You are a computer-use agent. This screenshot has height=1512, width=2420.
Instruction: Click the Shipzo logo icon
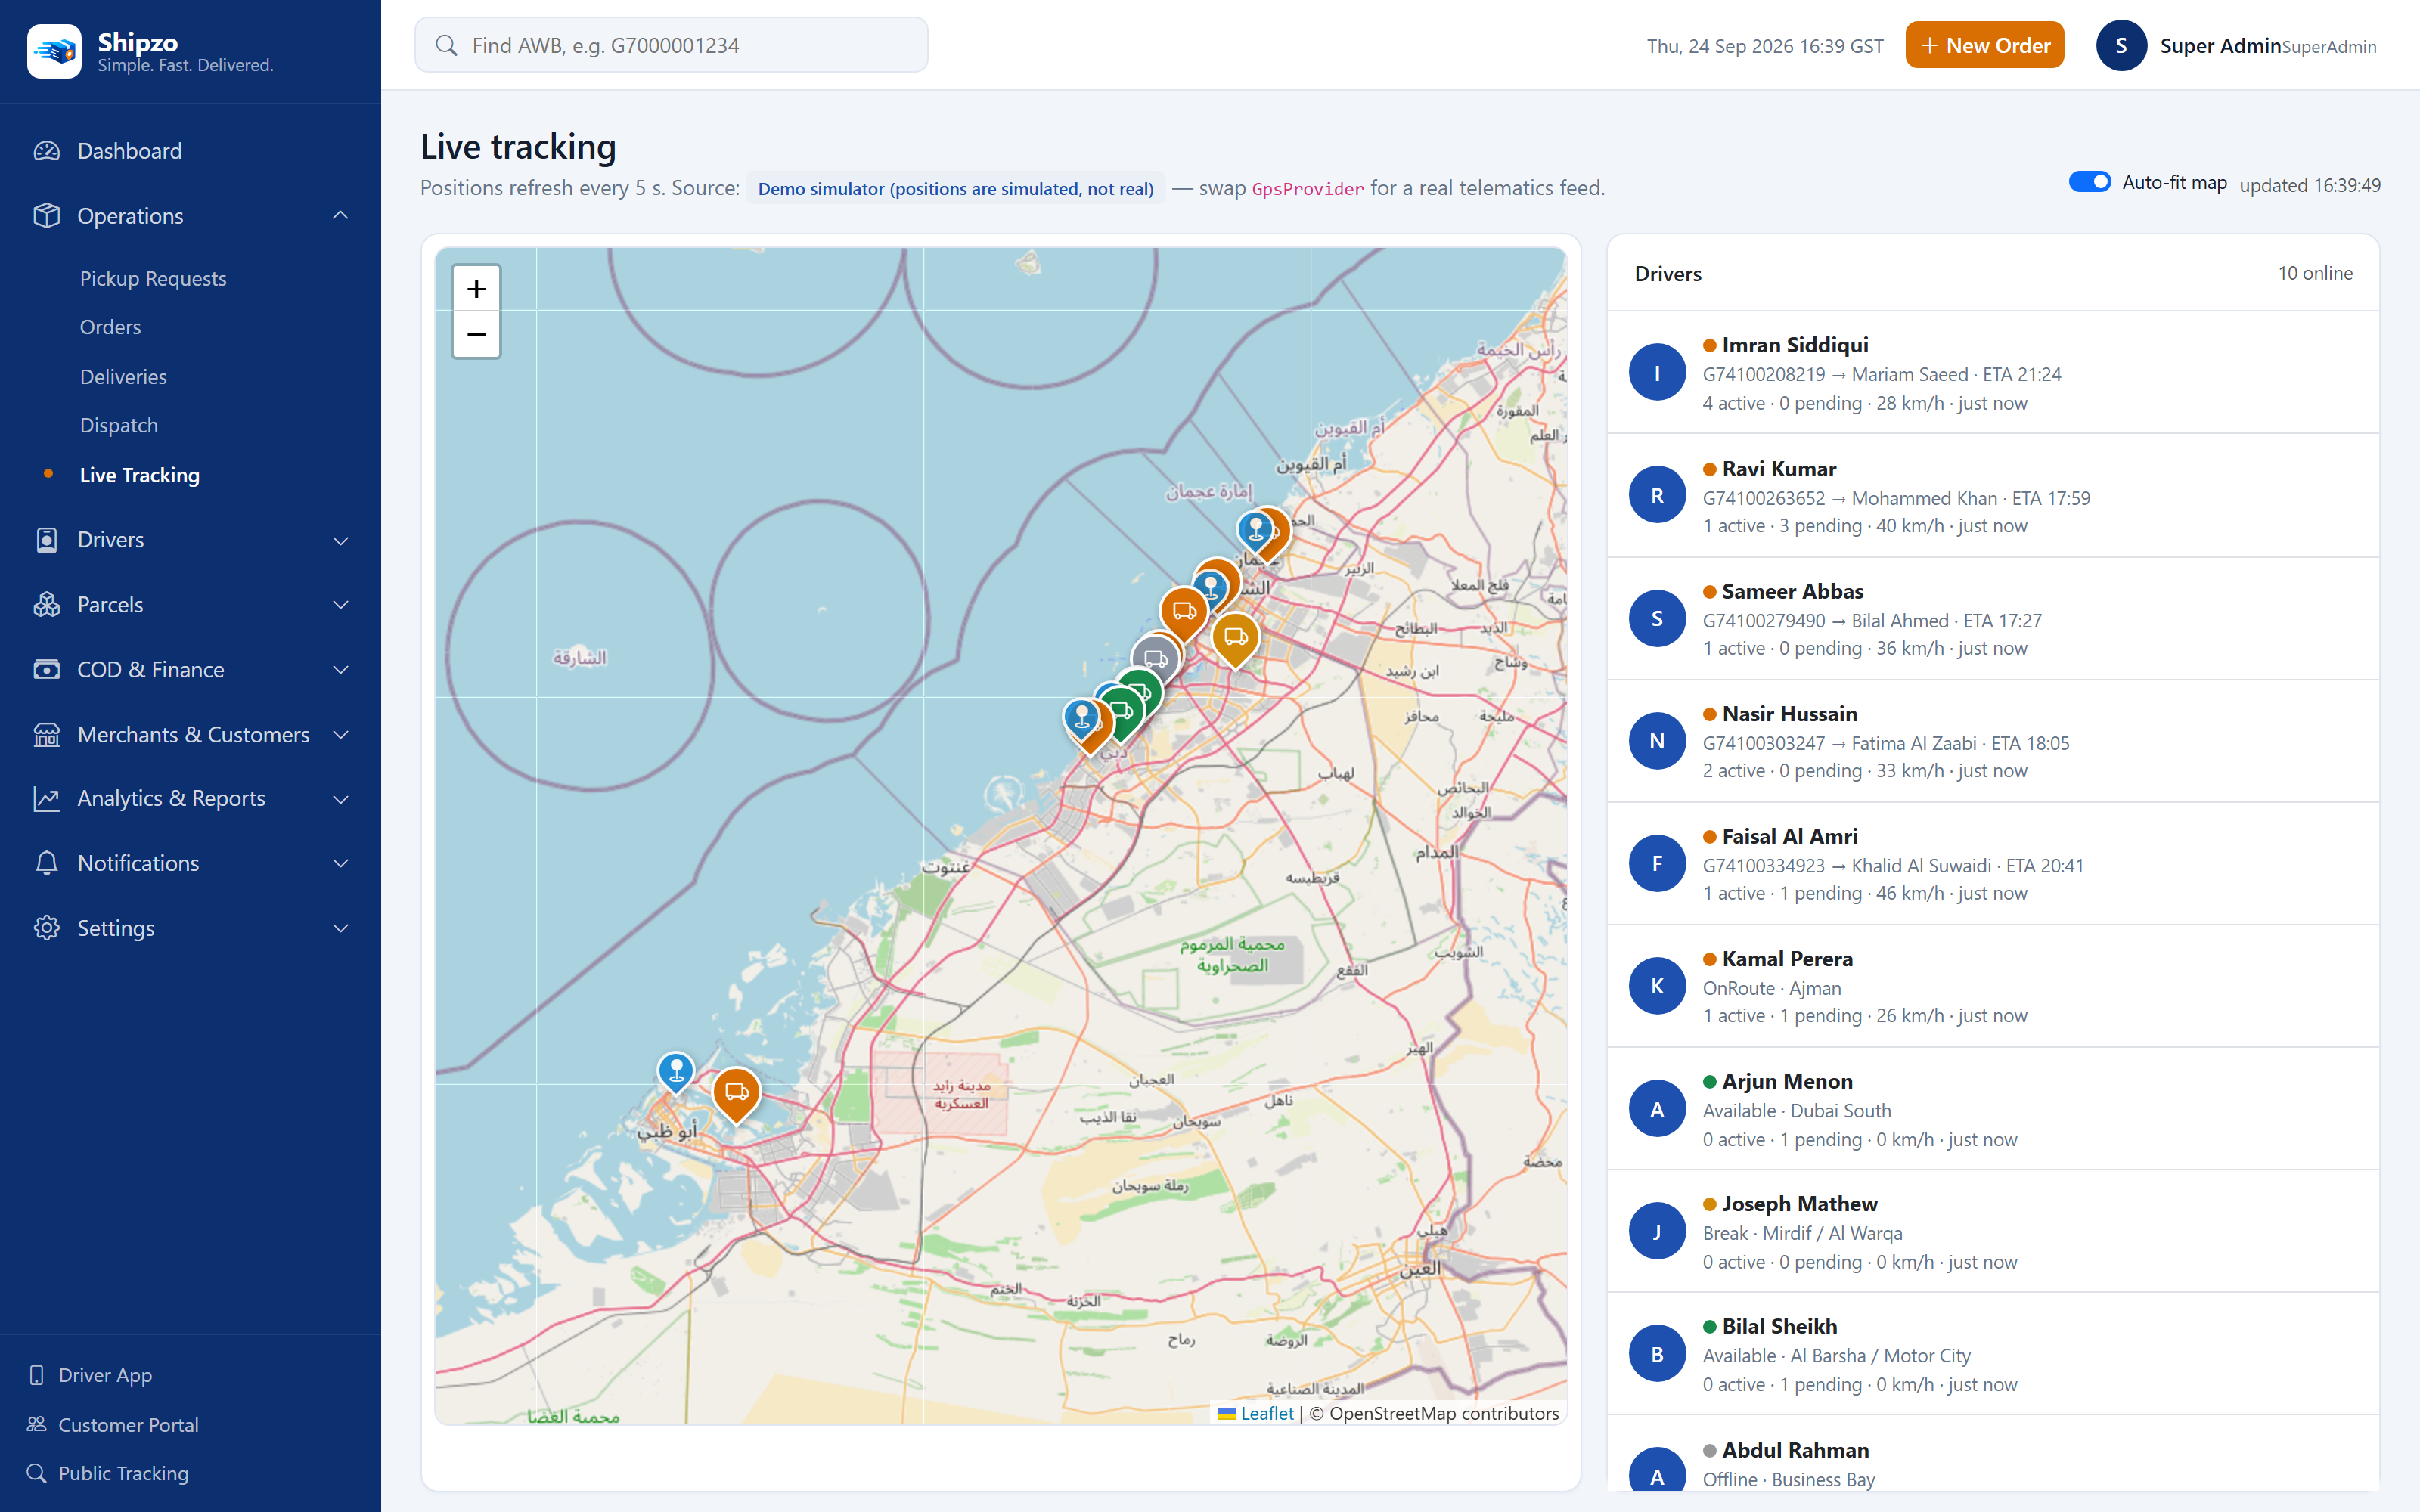click(54, 50)
